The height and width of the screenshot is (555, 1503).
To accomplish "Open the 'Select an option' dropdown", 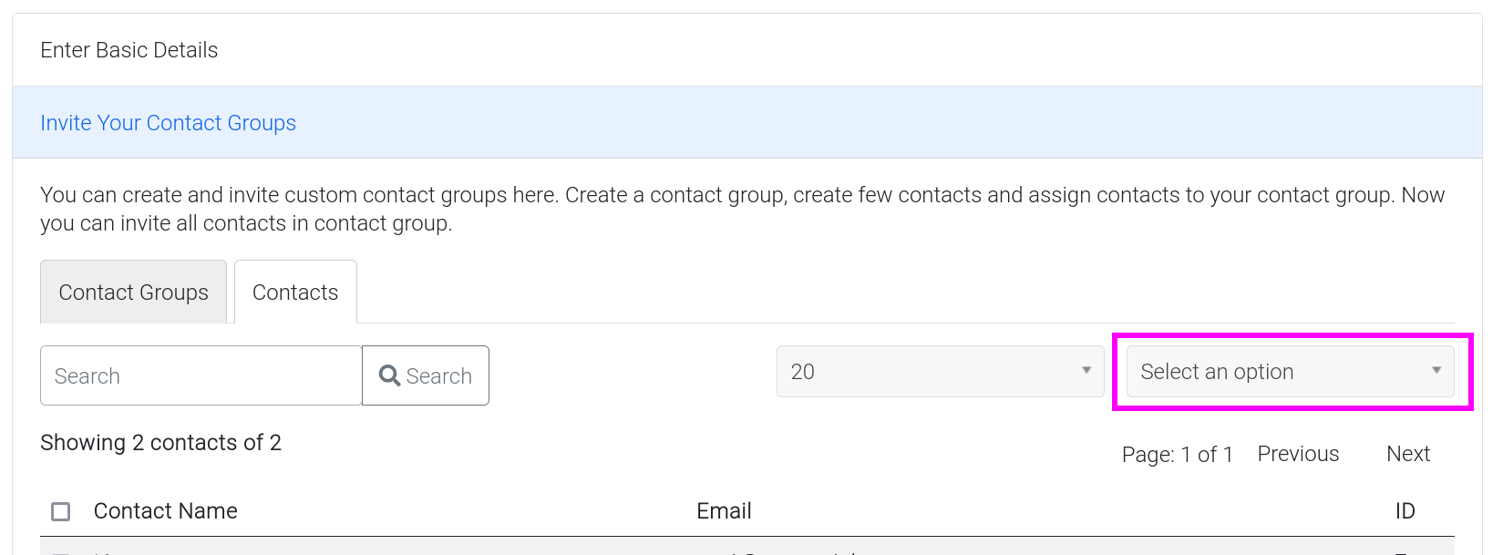I will (x=1289, y=372).
